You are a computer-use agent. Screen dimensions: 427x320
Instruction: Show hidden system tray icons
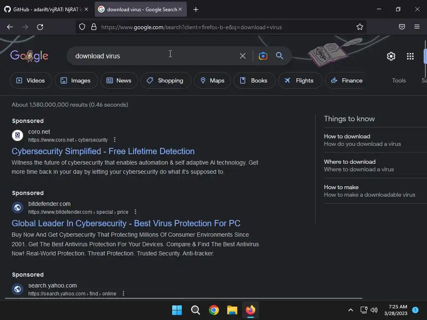point(350,310)
